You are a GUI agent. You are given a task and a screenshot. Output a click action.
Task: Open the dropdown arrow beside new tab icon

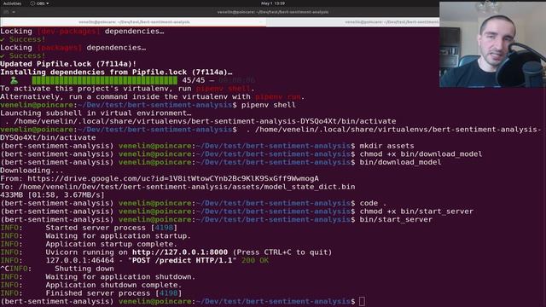(x=14, y=12)
